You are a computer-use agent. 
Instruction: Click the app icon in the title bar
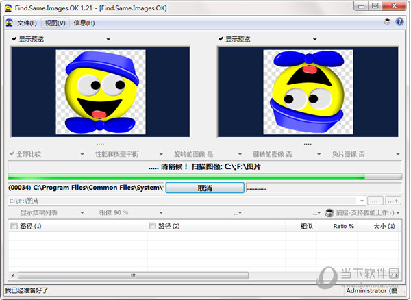(8, 8)
